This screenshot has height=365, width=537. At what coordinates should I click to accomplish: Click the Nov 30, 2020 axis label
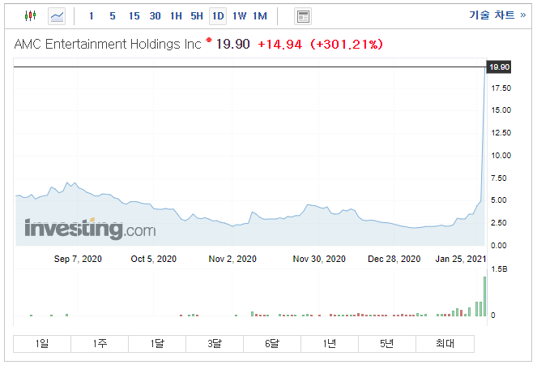coord(319,259)
